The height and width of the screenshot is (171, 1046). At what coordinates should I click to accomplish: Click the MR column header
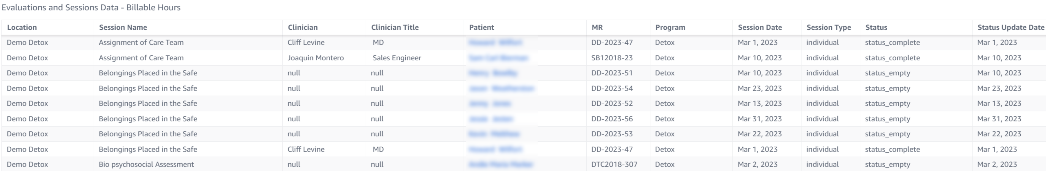[597, 27]
